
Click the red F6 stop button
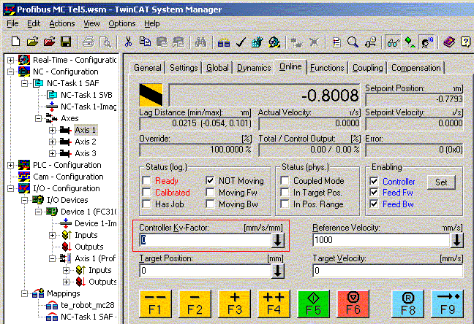(353, 304)
